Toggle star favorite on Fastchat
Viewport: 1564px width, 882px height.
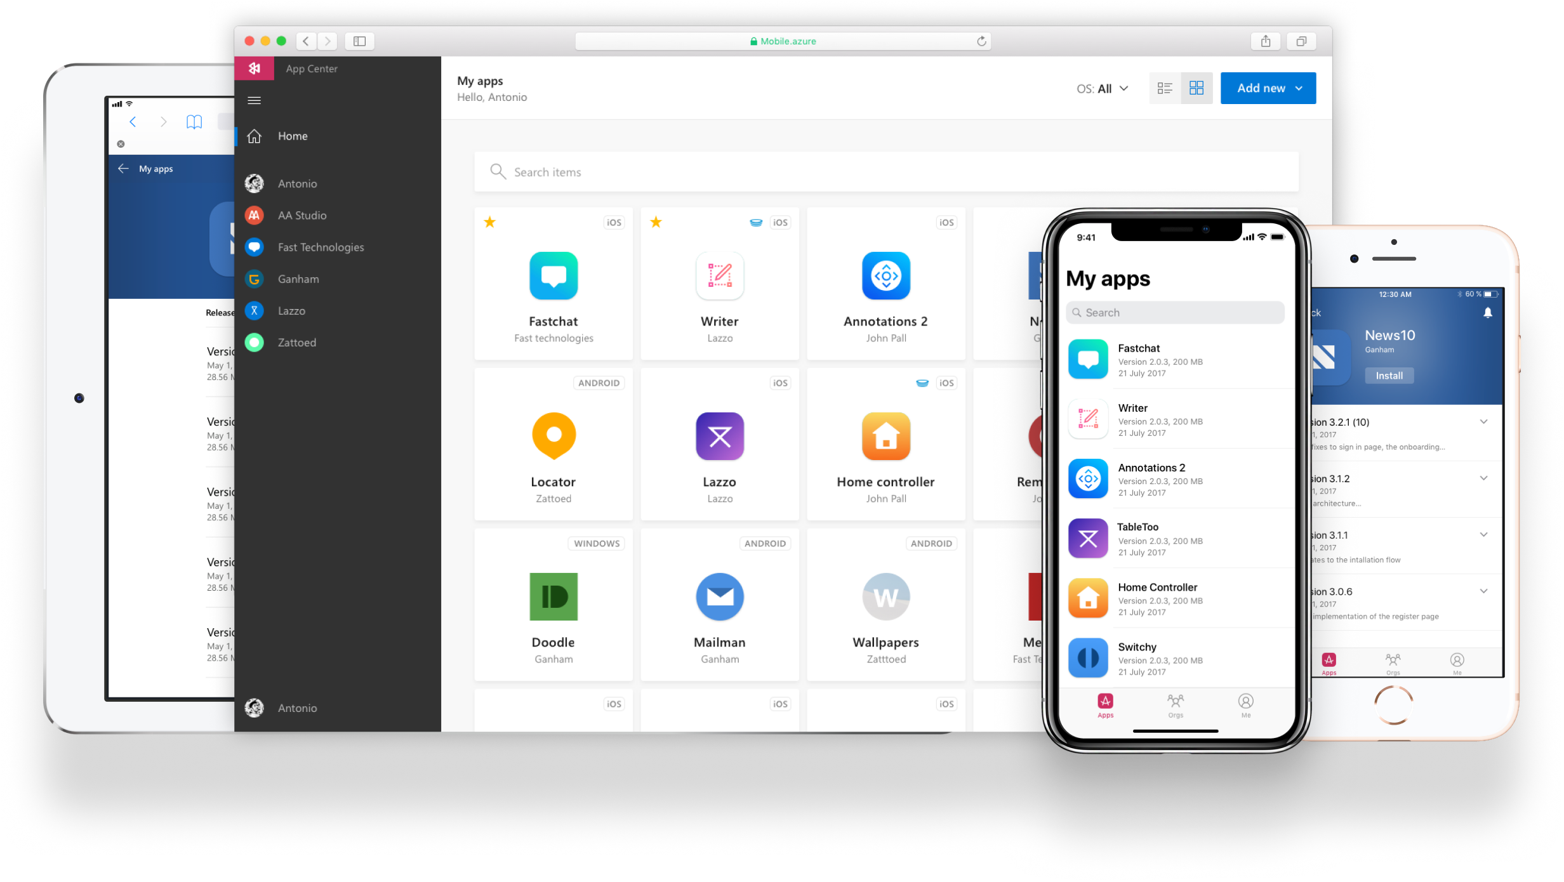pos(490,222)
